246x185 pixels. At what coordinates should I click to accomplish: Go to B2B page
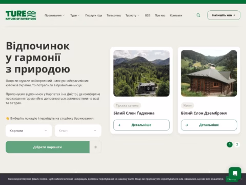pyautogui.click(x=148, y=15)
